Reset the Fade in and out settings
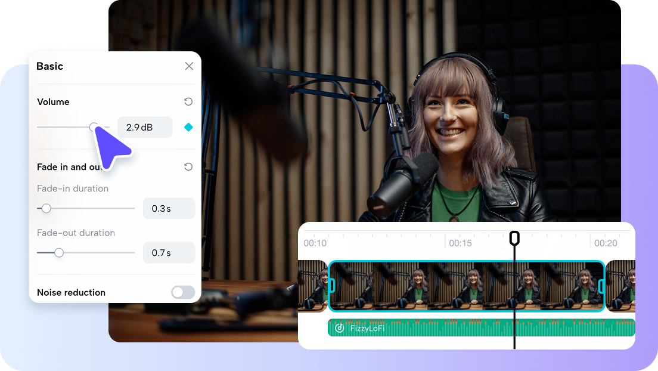This screenshot has height=371, width=658. [188, 167]
